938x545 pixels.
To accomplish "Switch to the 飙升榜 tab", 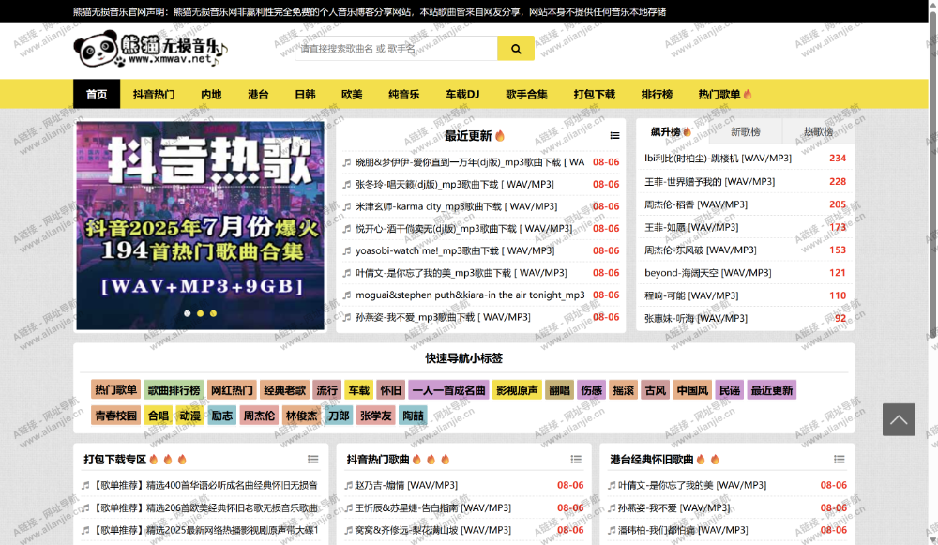I will [672, 131].
